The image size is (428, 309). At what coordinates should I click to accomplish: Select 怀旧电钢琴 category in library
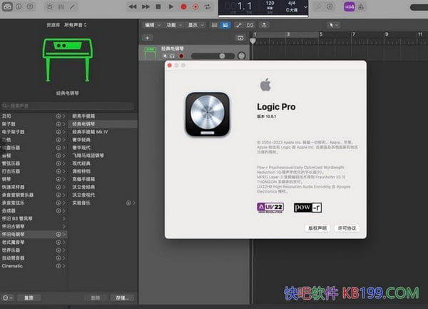click(x=14, y=234)
